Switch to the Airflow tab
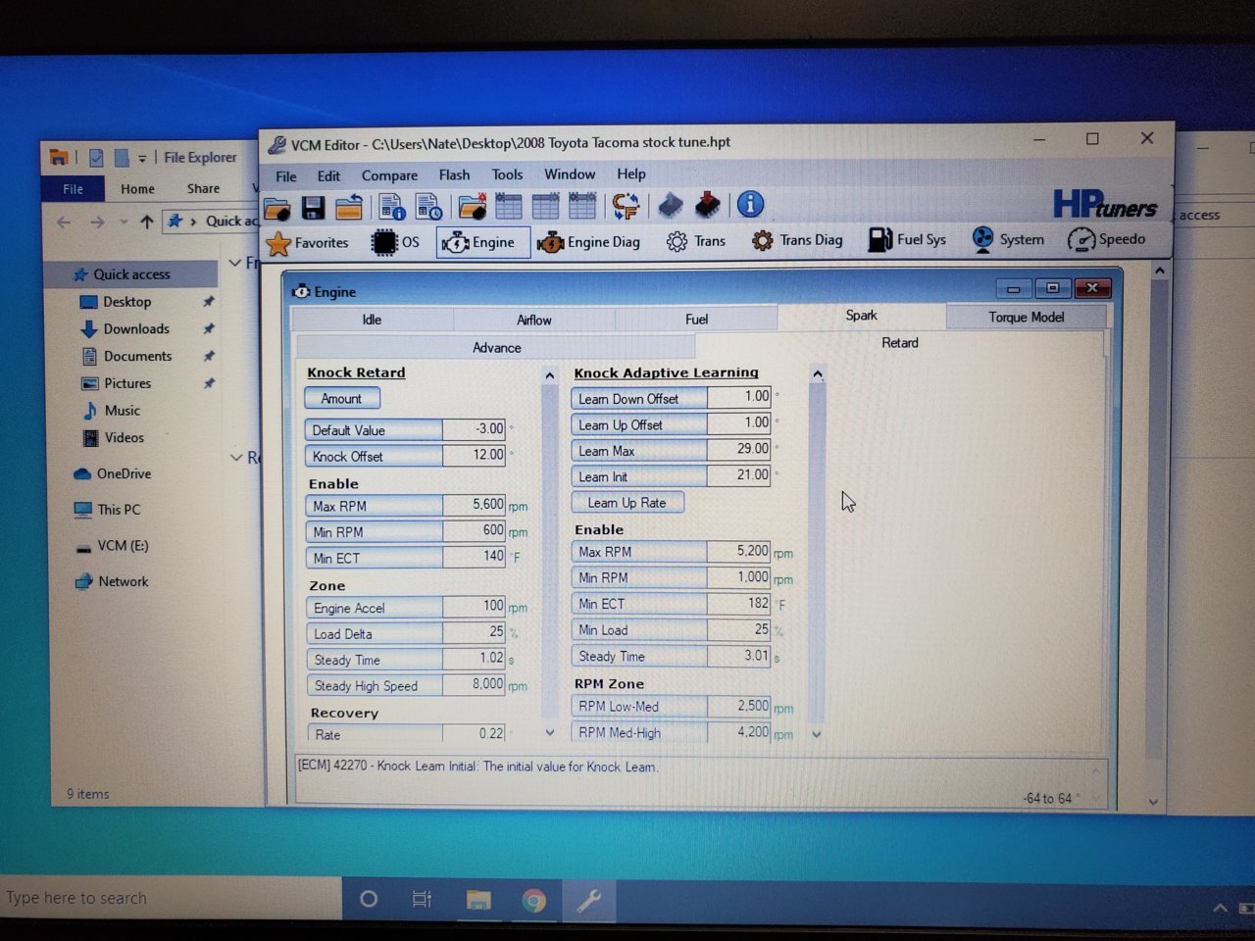This screenshot has height=941, width=1255. pos(534,320)
